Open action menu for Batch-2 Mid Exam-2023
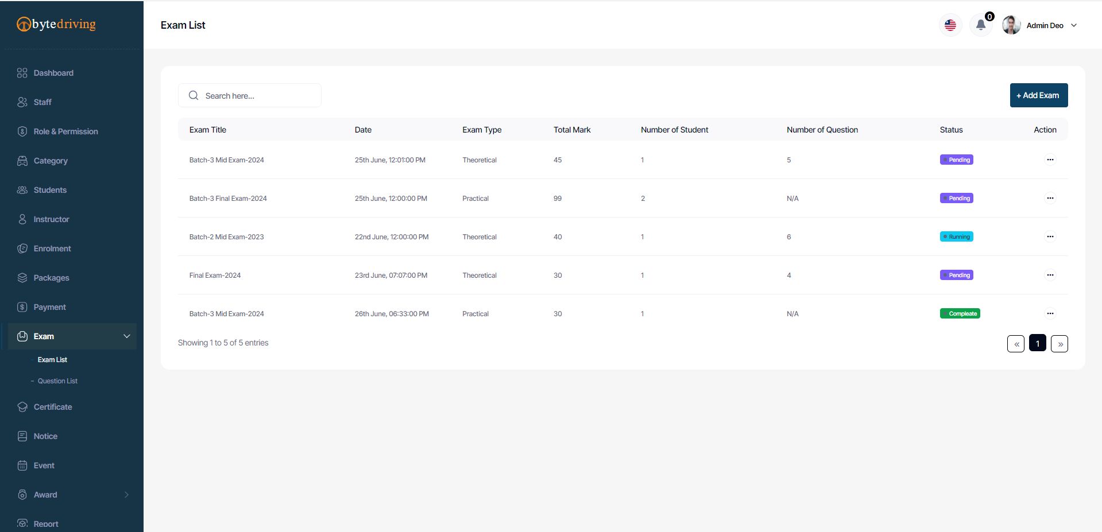This screenshot has height=532, width=1102. (x=1050, y=236)
